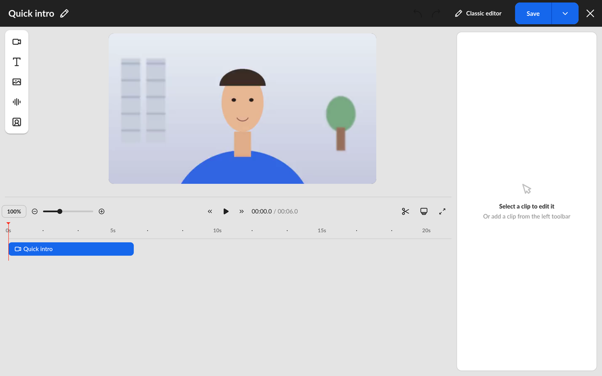The width and height of the screenshot is (602, 376).
Task: Open the avatar portrait tool
Action: click(16, 122)
